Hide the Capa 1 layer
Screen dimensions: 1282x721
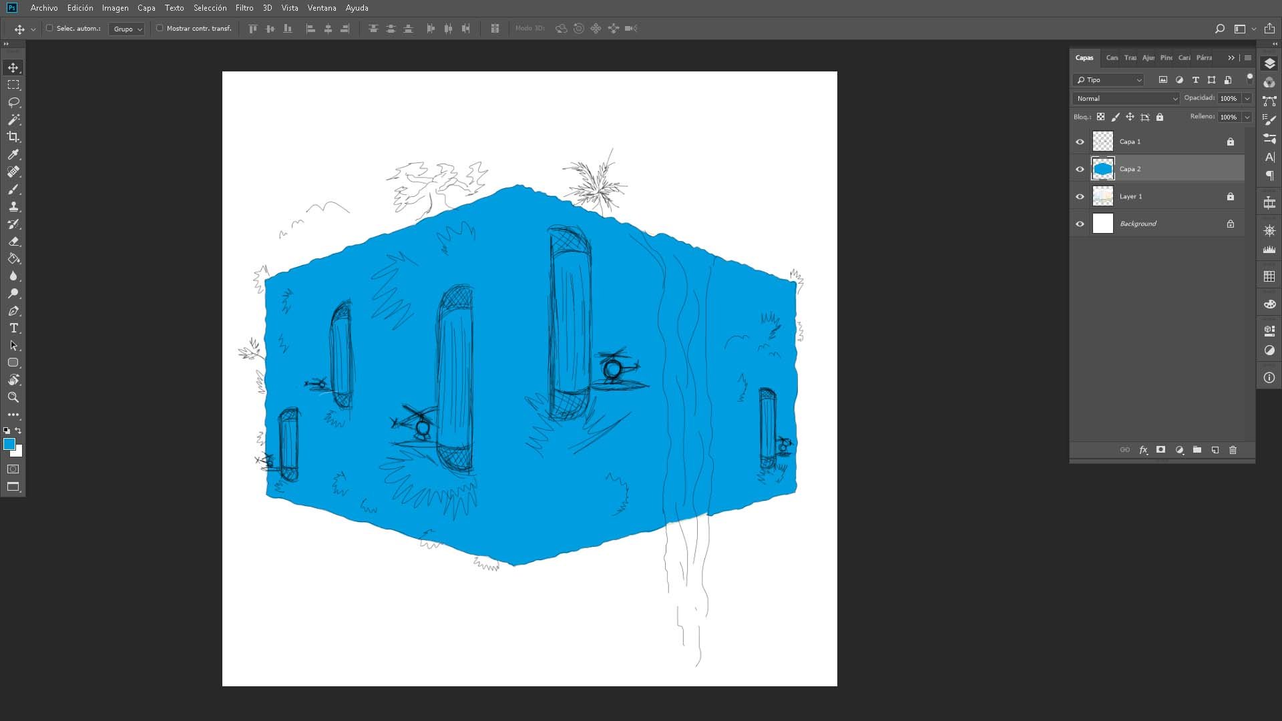coord(1080,142)
